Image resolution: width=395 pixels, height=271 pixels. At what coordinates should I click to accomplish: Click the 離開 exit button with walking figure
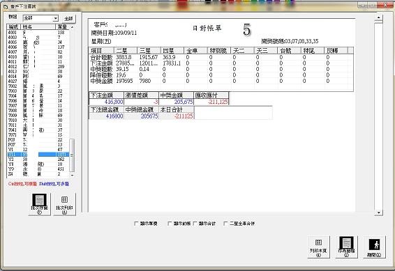coord(374,247)
